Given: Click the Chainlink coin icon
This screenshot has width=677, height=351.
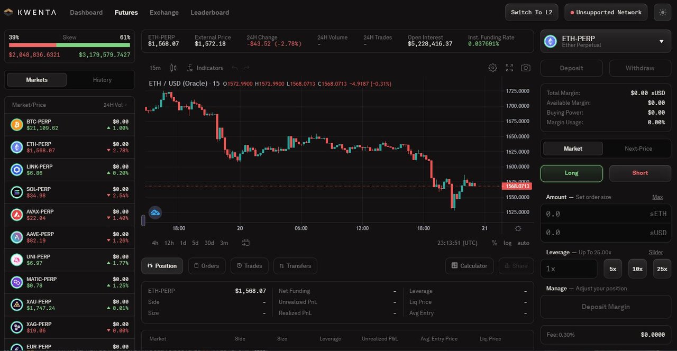Looking at the screenshot, I should click(x=17, y=170).
